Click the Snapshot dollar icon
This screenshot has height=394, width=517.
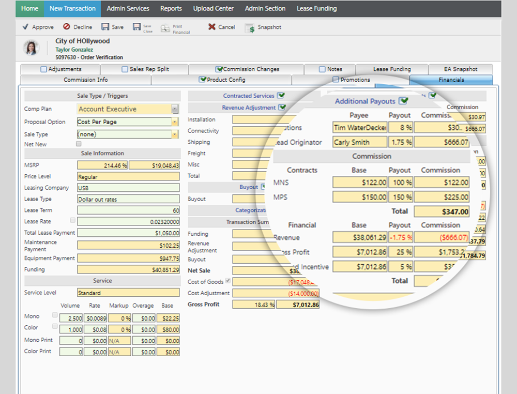pyautogui.click(x=250, y=28)
